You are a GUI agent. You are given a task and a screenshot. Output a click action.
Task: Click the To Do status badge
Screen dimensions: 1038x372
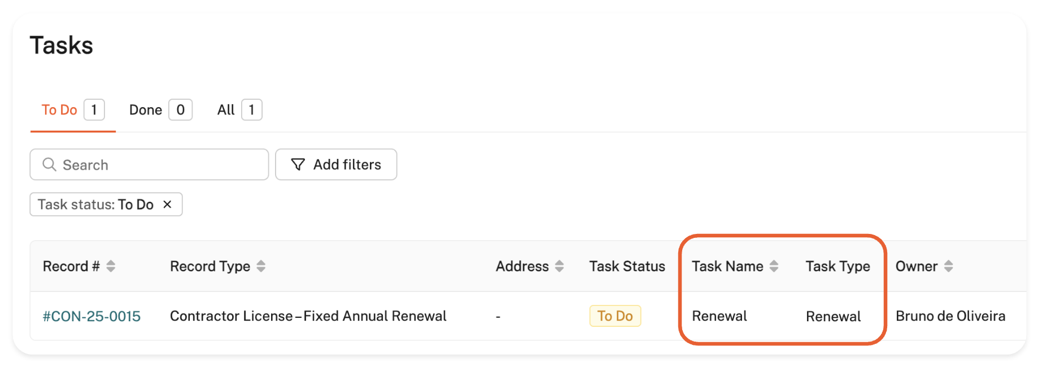[614, 316]
